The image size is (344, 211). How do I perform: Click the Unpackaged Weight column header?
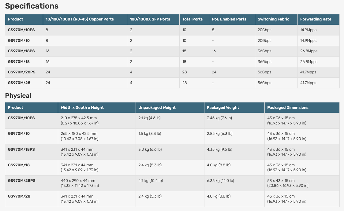[157, 108]
